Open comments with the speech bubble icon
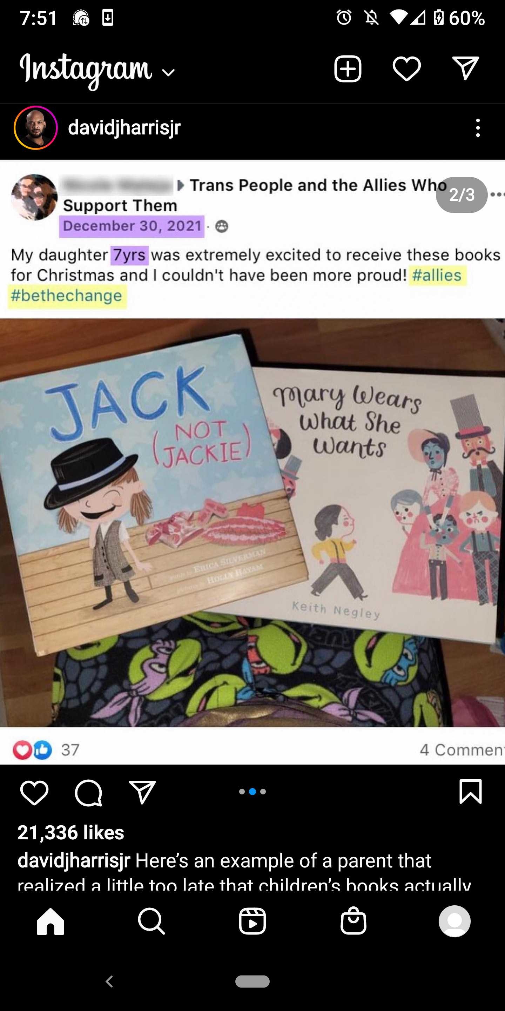505x1011 pixels. 89,792
